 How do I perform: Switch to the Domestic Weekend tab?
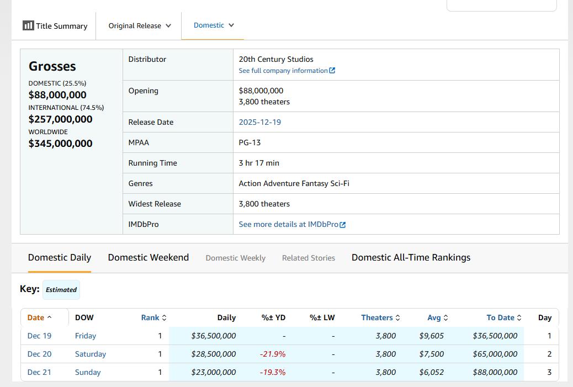click(x=148, y=257)
